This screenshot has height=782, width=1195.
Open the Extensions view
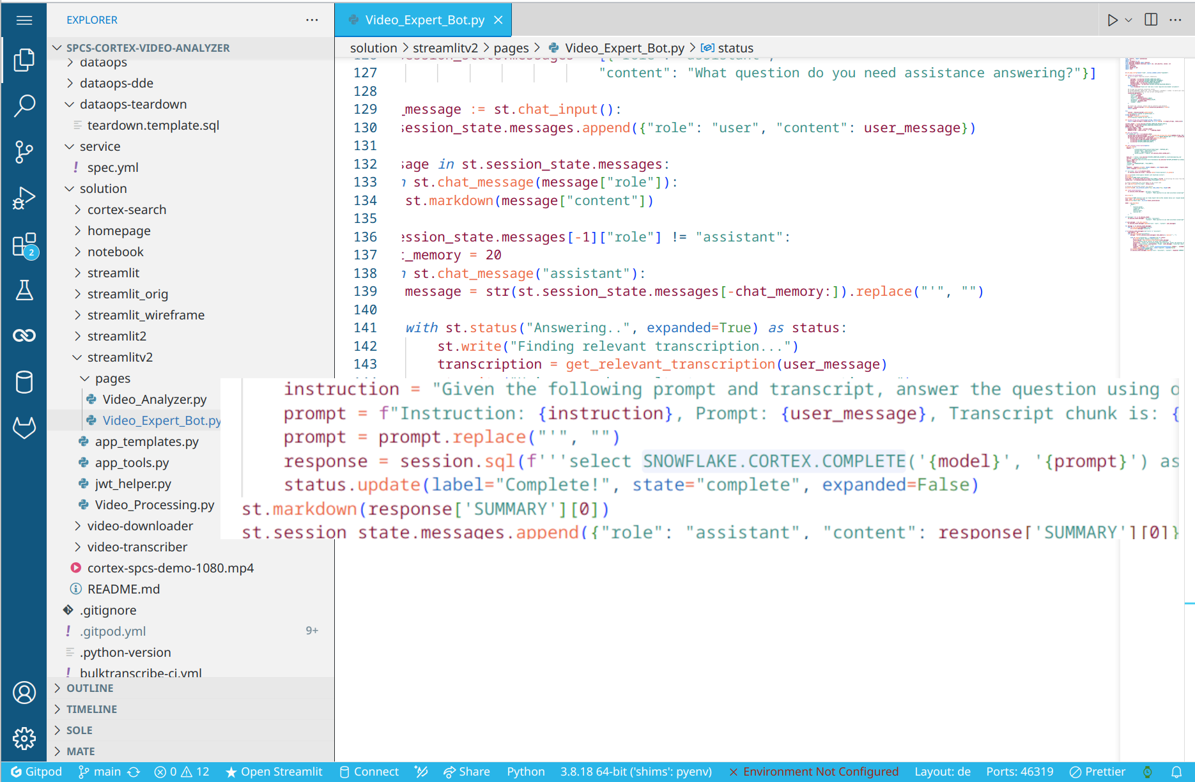pyautogui.click(x=24, y=245)
